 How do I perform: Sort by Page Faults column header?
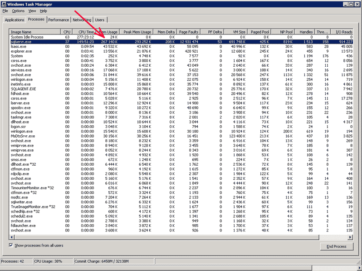coord(188,32)
